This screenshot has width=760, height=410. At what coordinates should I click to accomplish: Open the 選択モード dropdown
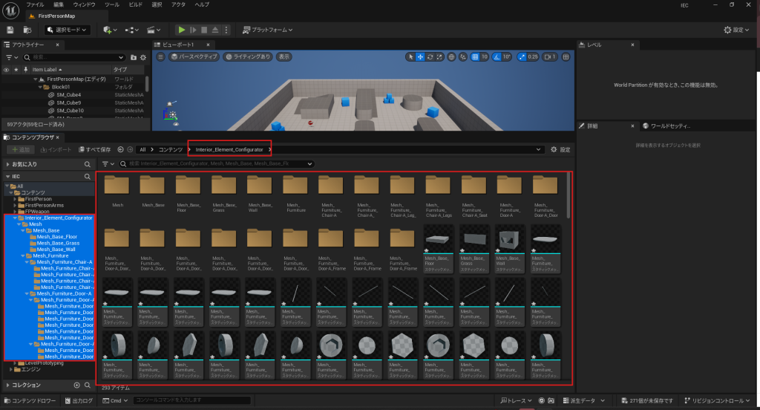click(67, 30)
